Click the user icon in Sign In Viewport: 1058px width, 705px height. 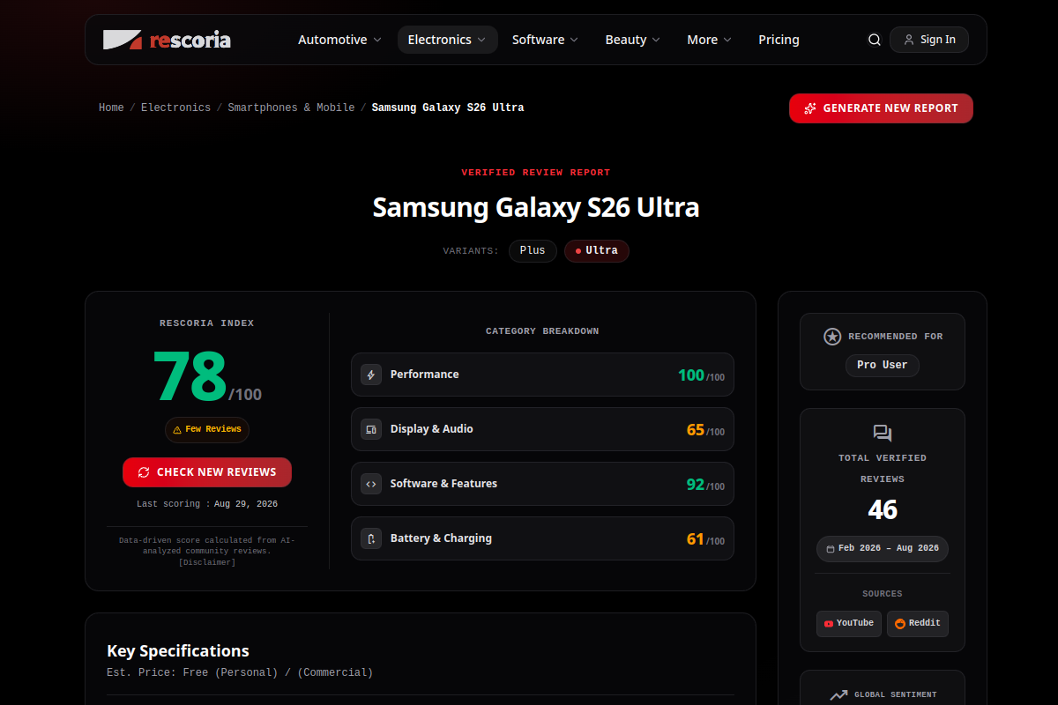[x=909, y=40]
